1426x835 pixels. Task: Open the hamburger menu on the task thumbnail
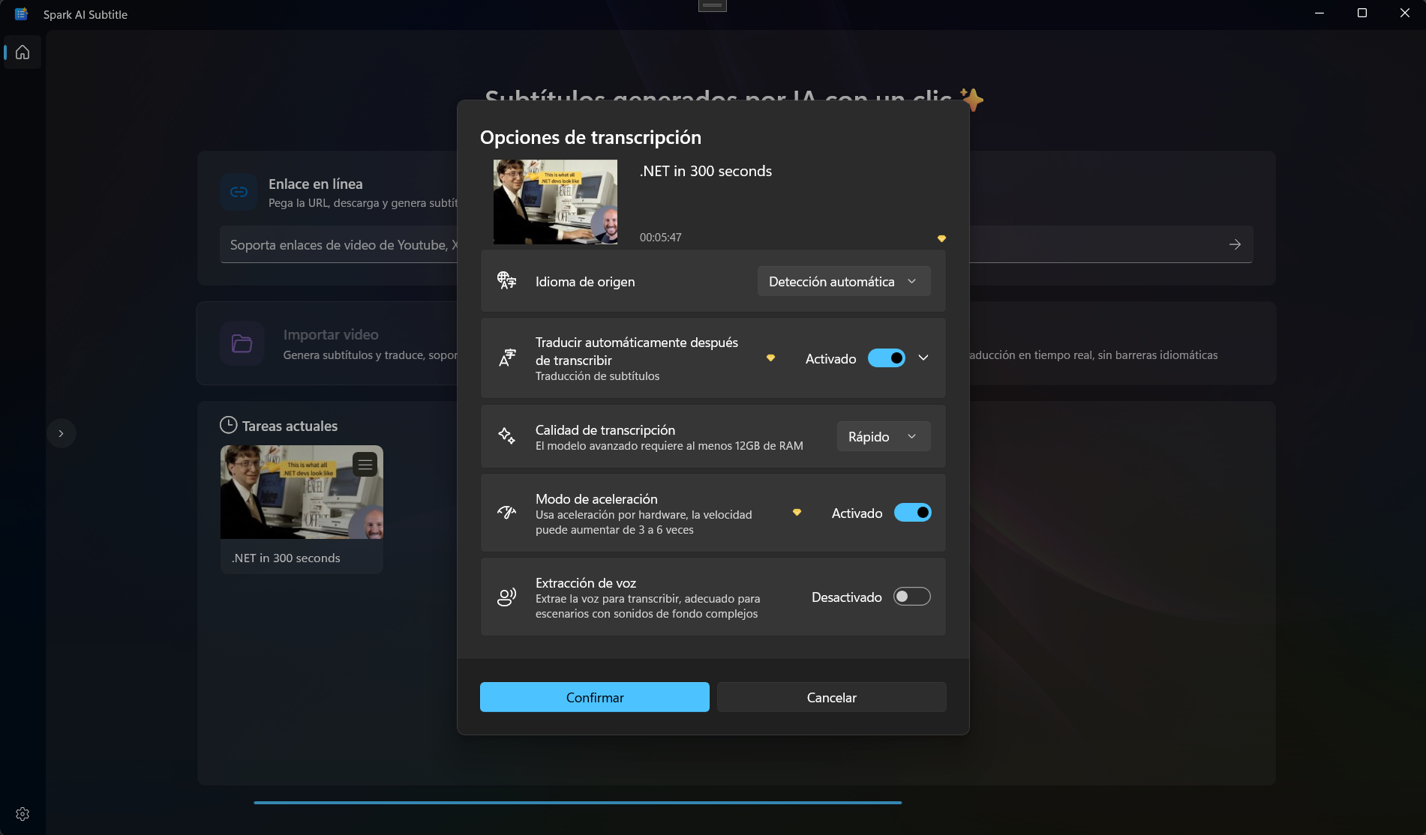[365, 464]
